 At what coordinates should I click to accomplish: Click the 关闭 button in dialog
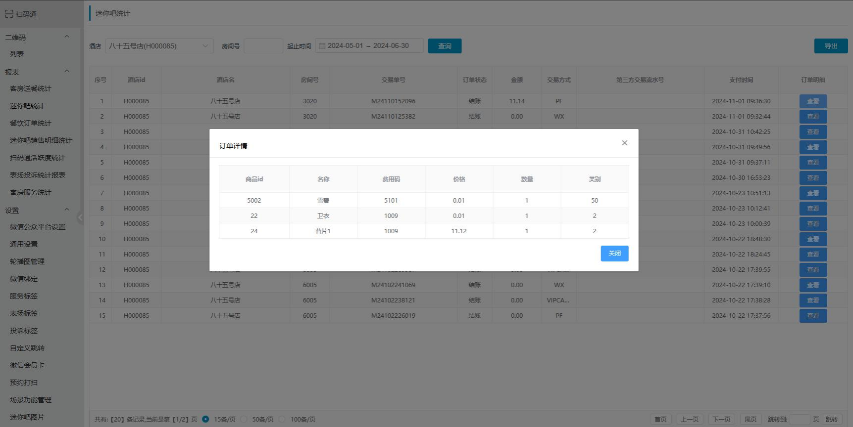[614, 254]
